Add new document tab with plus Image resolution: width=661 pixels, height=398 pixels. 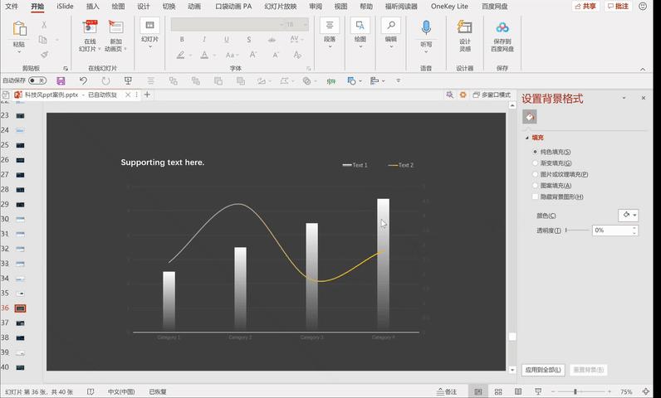pyautogui.click(x=147, y=95)
